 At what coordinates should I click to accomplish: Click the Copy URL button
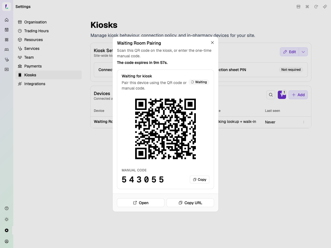pyautogui.click(x=190, y=203)
